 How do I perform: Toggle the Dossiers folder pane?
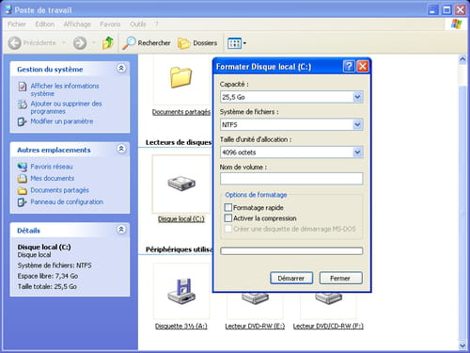pos(197,43)
